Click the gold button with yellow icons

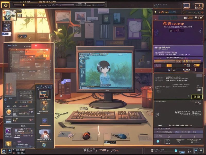coord(186,61)
